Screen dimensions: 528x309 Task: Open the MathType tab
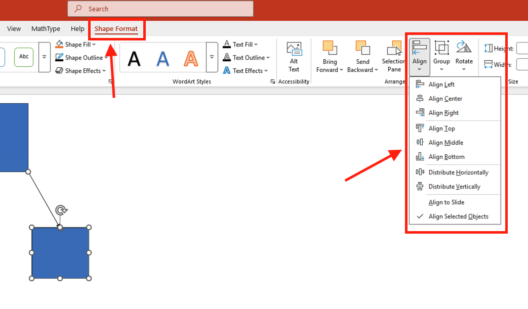tap(46, 29)
